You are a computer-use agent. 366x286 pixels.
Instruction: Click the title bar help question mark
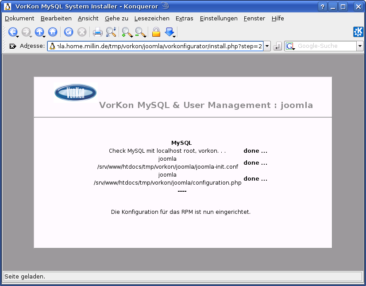[x=322, y=7]
